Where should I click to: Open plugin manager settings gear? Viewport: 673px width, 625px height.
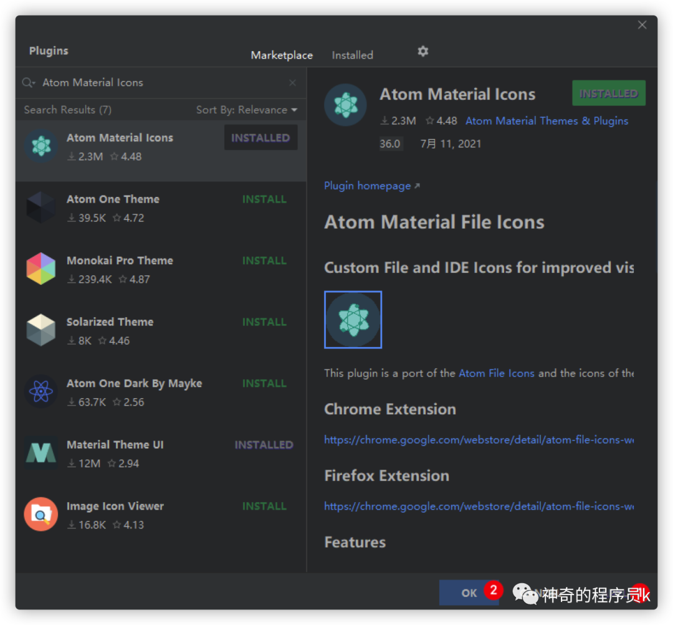(x=422, y=51)
